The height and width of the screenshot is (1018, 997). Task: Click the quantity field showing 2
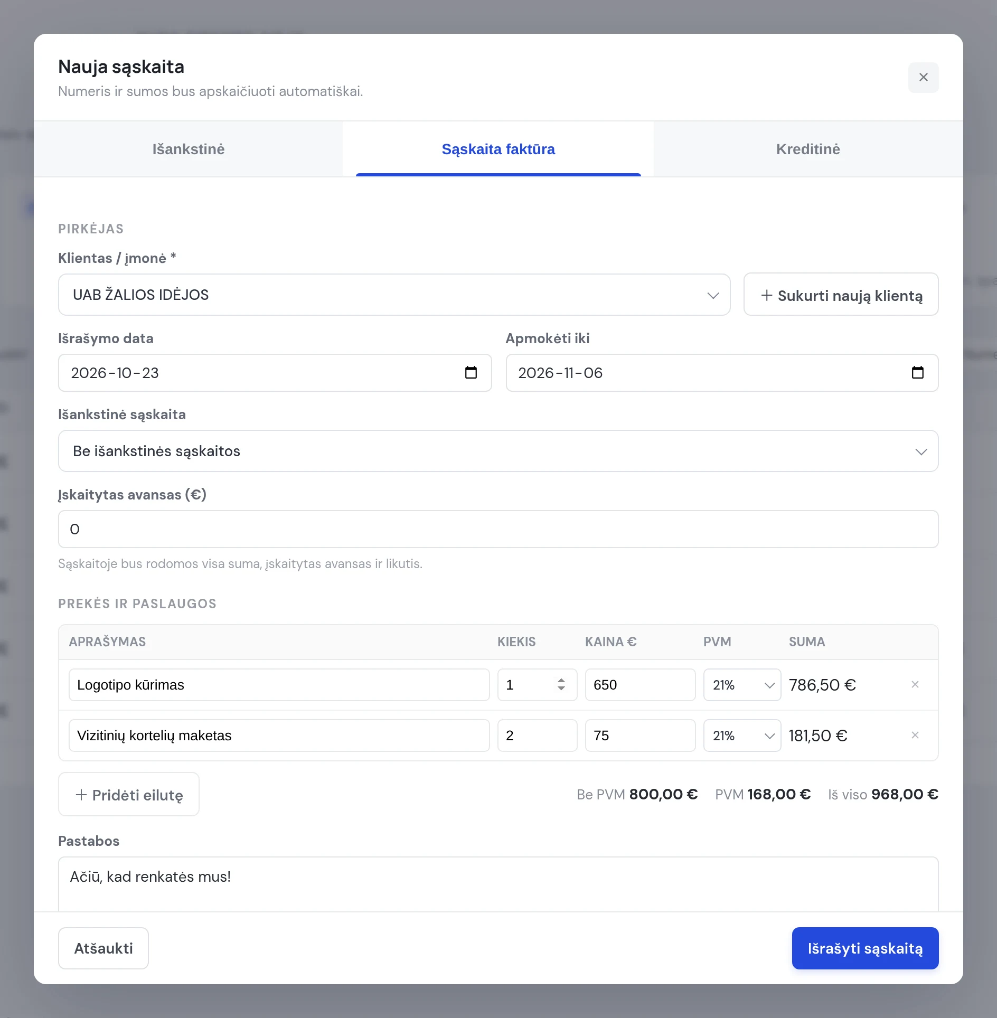[x=537, y=736]
